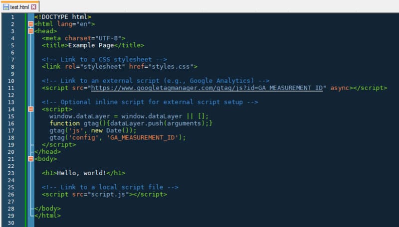Click the 'Link to a CSS stylesheet' comment

(x=104, y=59)
